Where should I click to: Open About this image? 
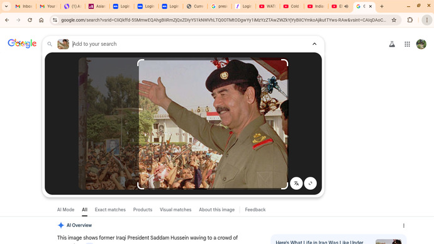pyautogui.click(x=217, y=209)
